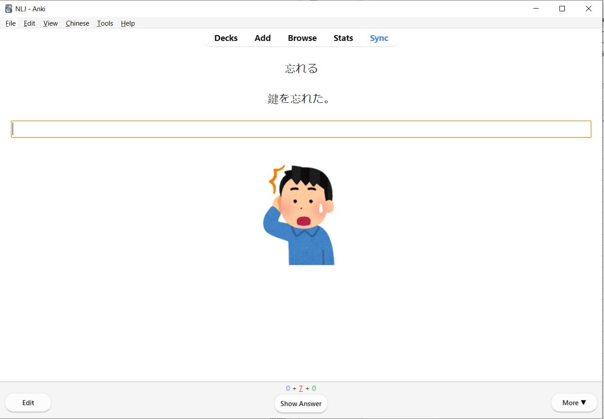604x419 pixels.
Task: Click the forgetful man illustration
Action: pyautogui.click(x=299, y=215)
